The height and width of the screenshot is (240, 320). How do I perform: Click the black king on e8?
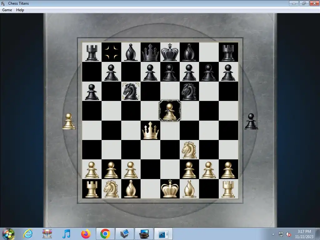tap(170, 52)
